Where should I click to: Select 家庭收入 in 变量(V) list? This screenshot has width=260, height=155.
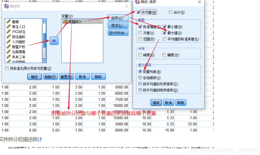[x=82, y=22]
